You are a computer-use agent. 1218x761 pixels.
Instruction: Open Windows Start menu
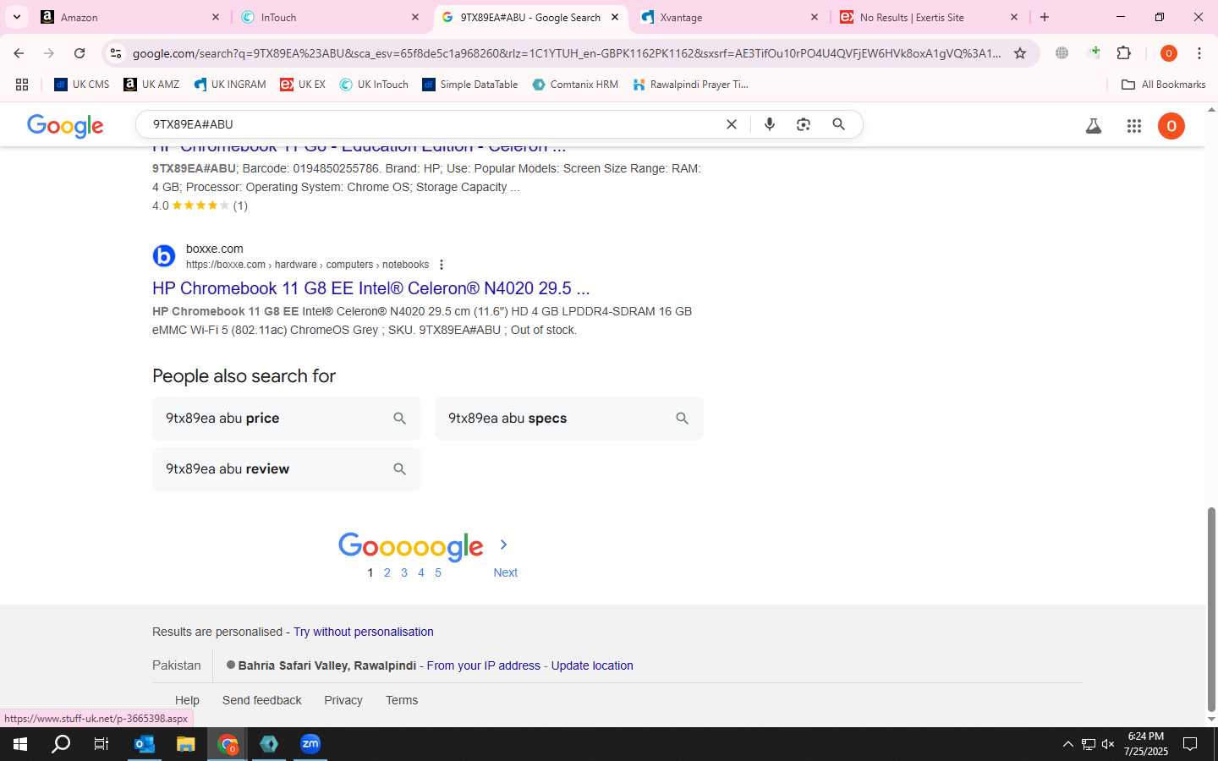click(x=20, y=744)
